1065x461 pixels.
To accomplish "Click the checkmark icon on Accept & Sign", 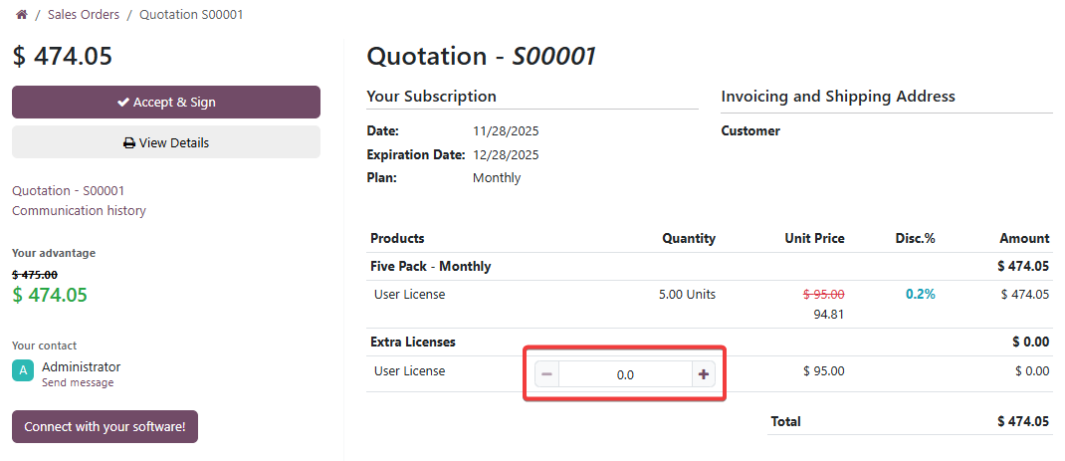I will tap(123, 103).
